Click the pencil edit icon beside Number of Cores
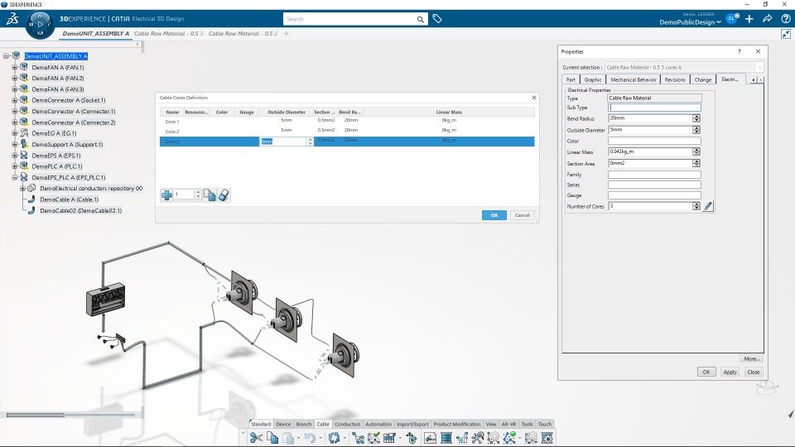 (708, 206)
